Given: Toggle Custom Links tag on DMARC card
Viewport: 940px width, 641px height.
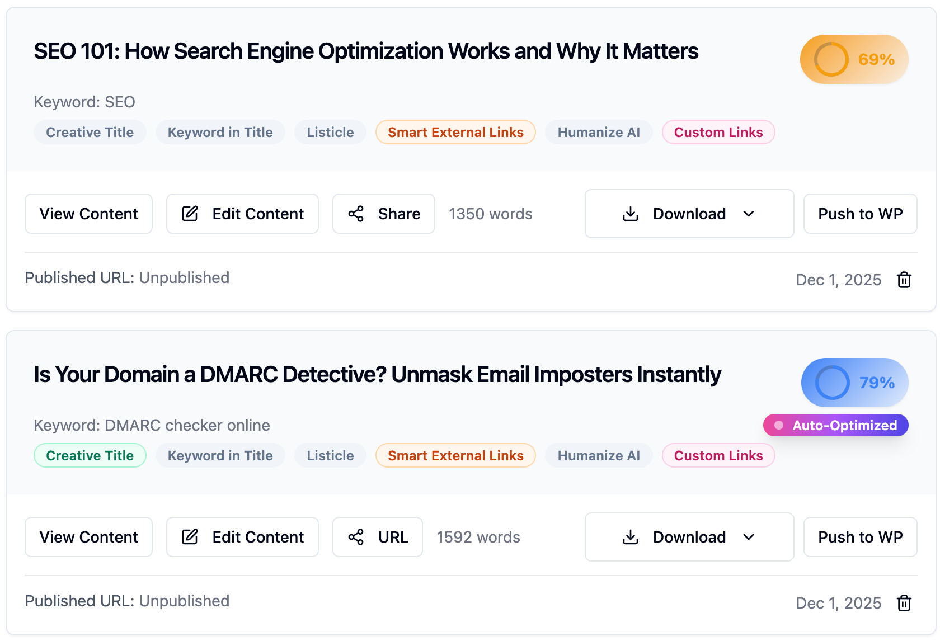Looking at the screenshot, I should pyautogui.click(x=718, y=455).
